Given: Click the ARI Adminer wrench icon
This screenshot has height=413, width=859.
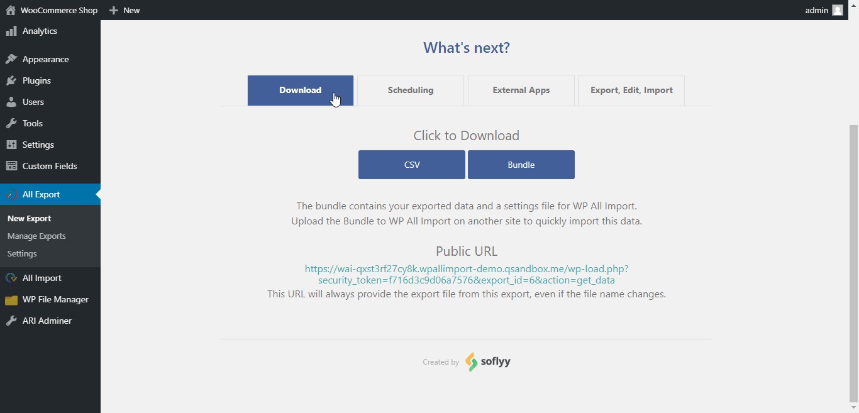Looking at the screenshot, I should pos(11,321).
